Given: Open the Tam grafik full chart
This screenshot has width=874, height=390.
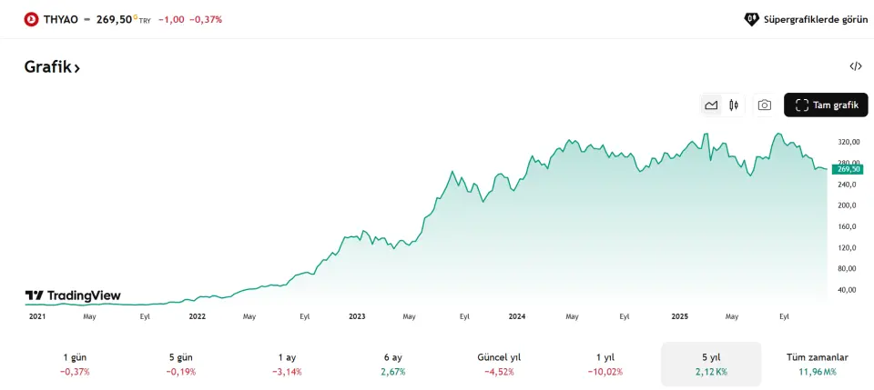Looking at the screenshot, I should tap(826, 105).
